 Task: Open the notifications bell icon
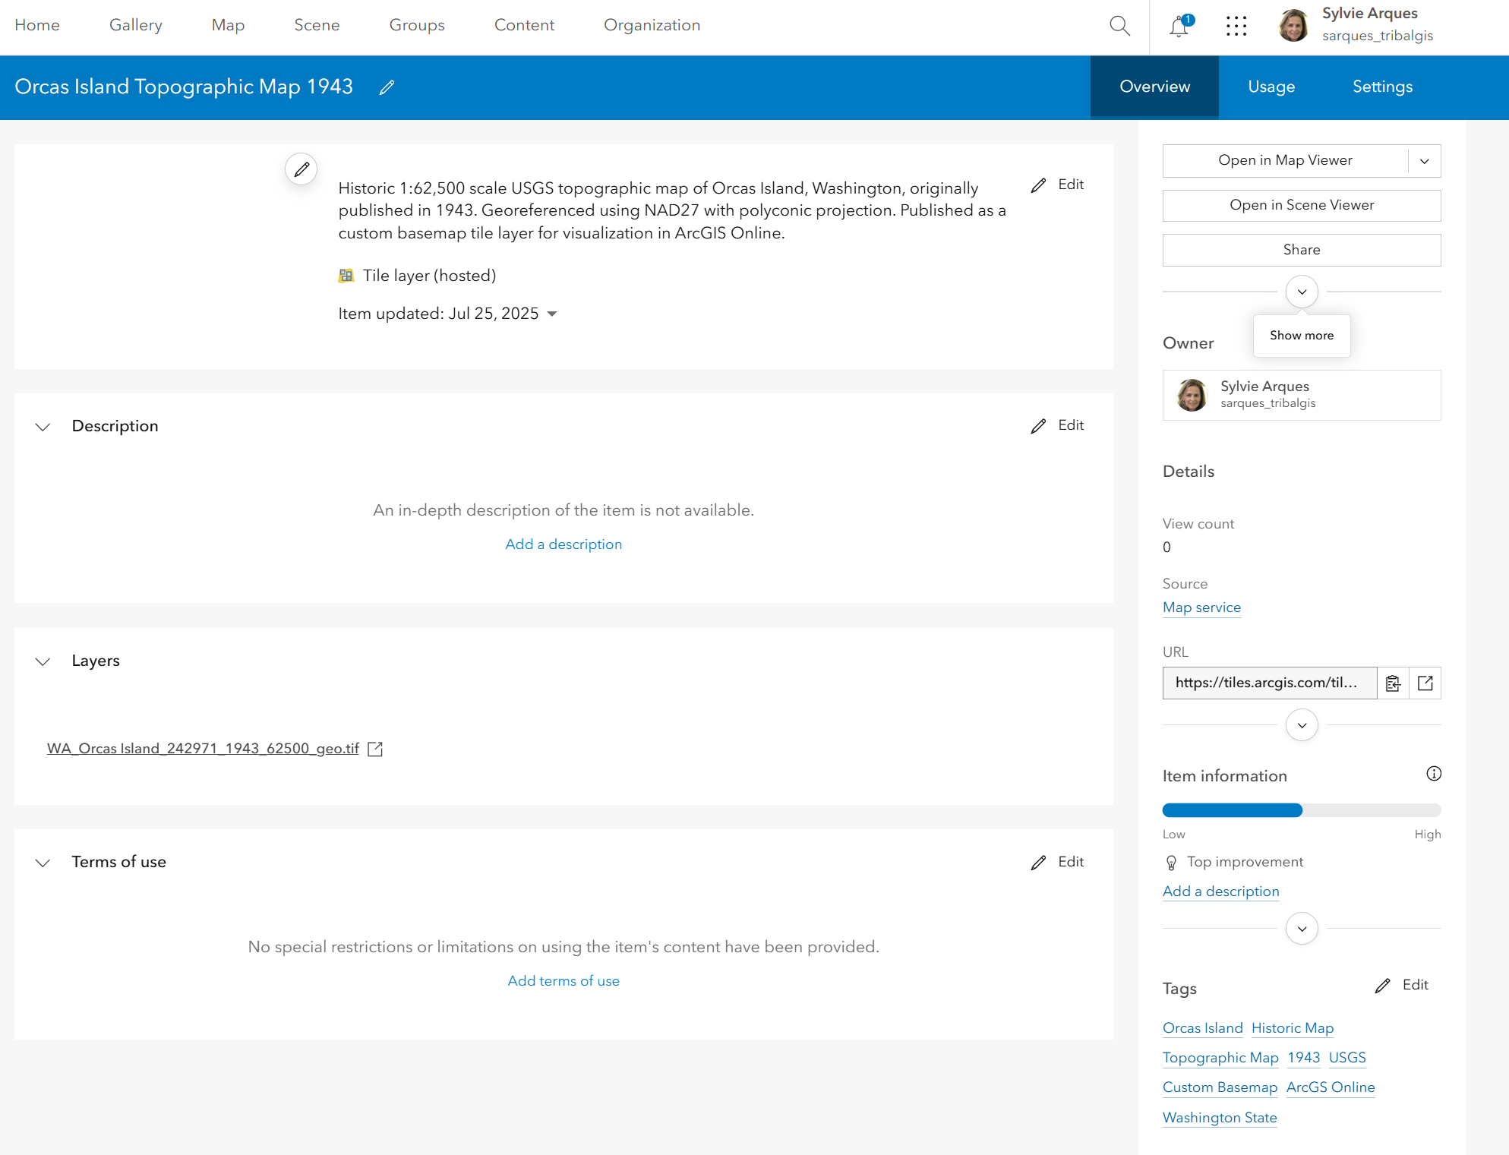pos(1179,26)
